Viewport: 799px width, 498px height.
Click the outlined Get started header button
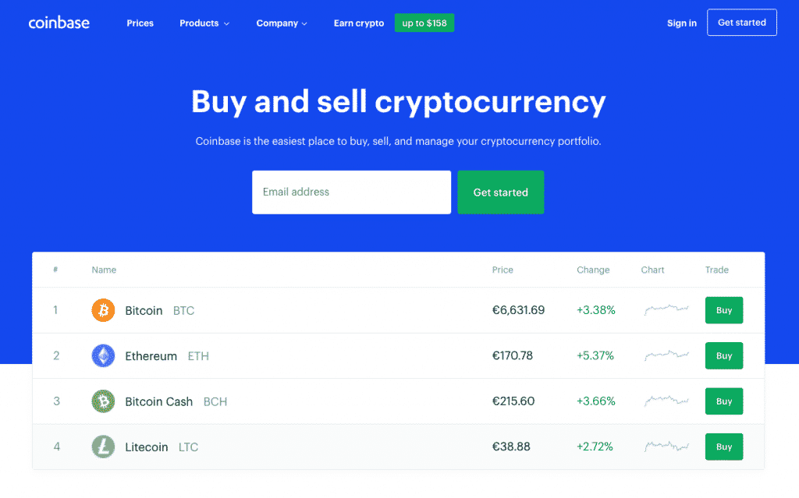[x=742, y=23]
